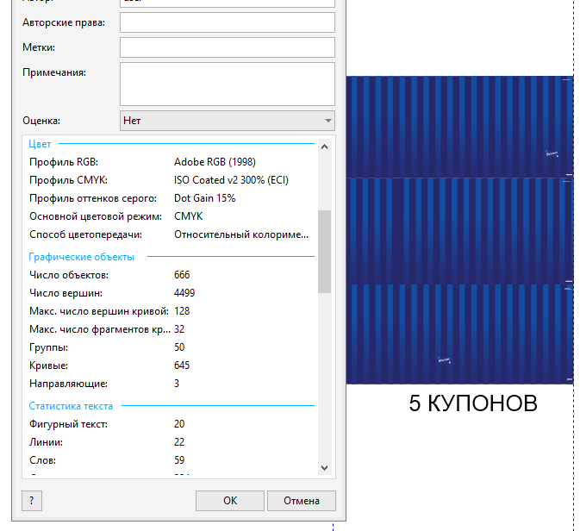Select the Графические объекты section header
The image size is (580, 531).
tap(81, 257)
